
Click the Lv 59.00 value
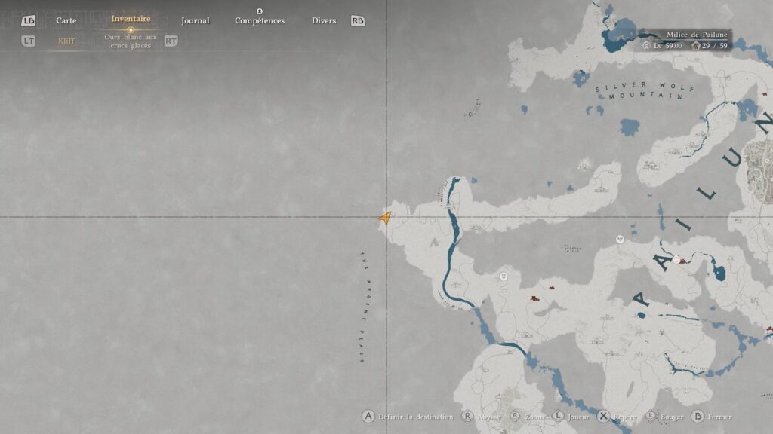(x=667, y=46)
